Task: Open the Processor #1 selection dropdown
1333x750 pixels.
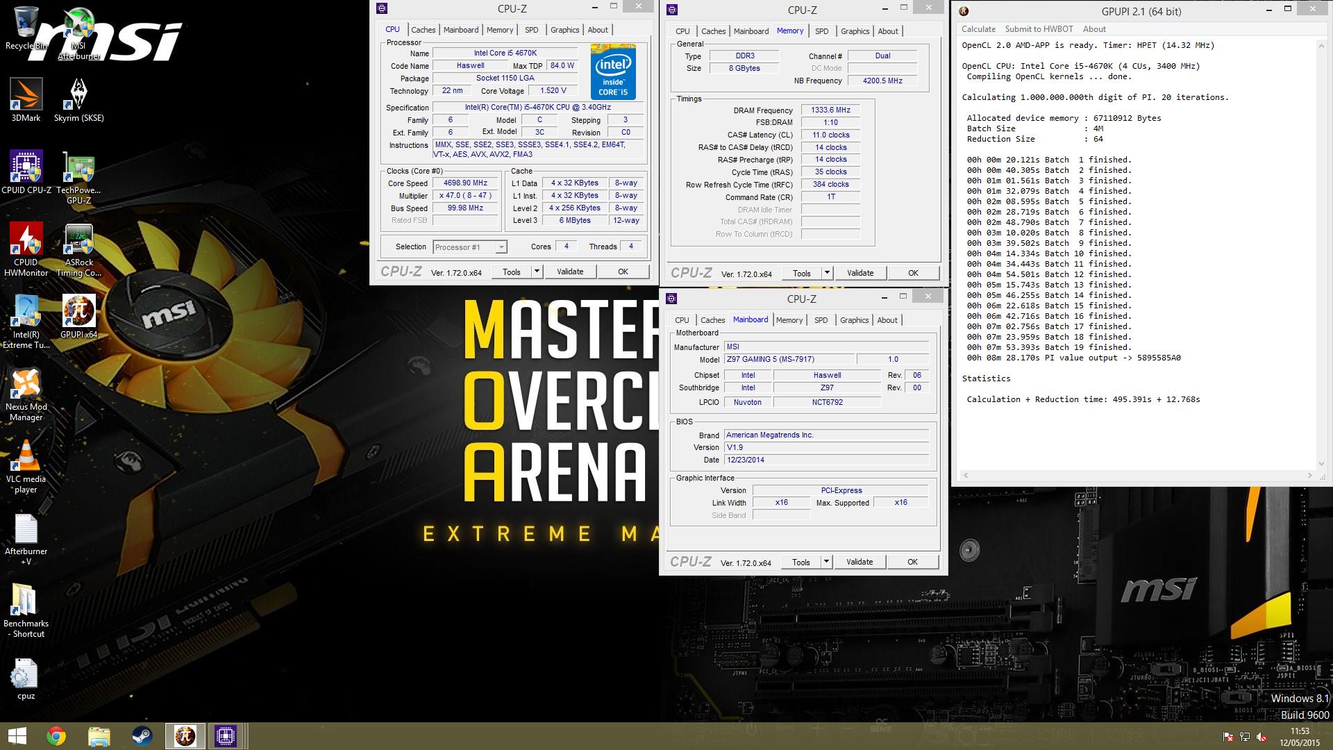Action: (469, 247)
